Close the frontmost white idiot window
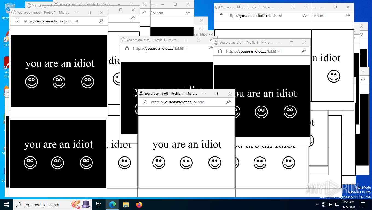Viewport: 372px width, 210px height. (x=229, y=94)
